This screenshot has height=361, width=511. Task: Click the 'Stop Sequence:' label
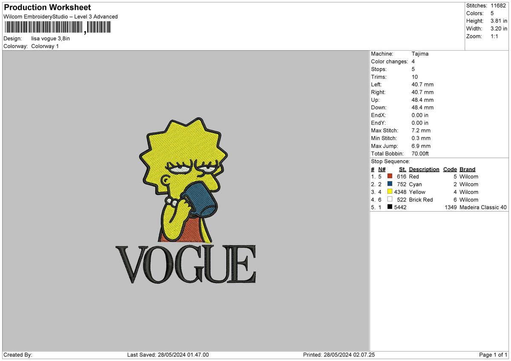(x=390, y=161)
